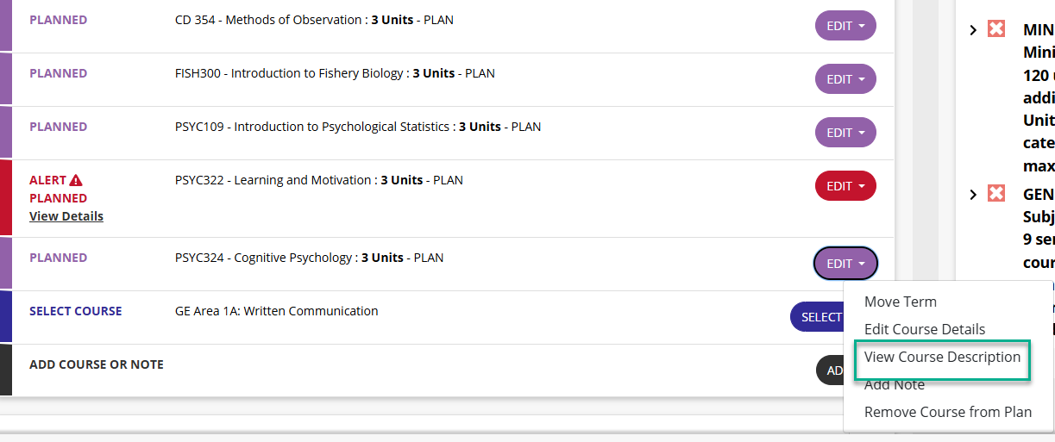Click the red alert warning triangle icon
The image size is (1055, 442).
(76, 180)
